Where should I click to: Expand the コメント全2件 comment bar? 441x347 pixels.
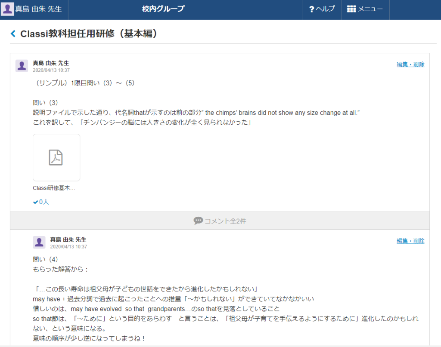(x=220, y=221)
